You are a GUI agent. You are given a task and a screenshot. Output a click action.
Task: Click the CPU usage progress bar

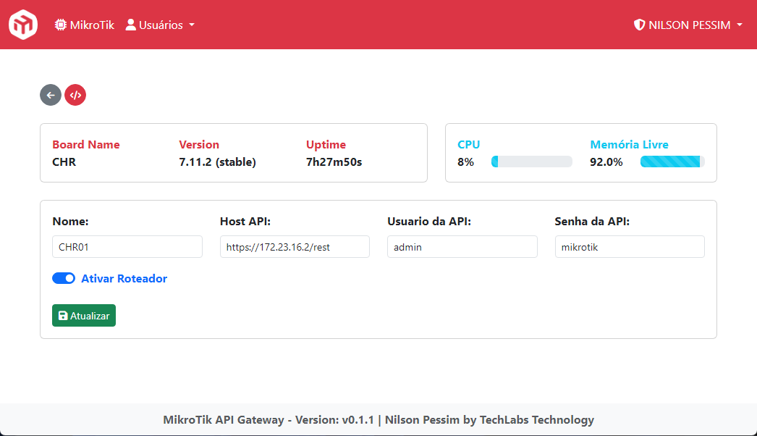coord(531,162)
